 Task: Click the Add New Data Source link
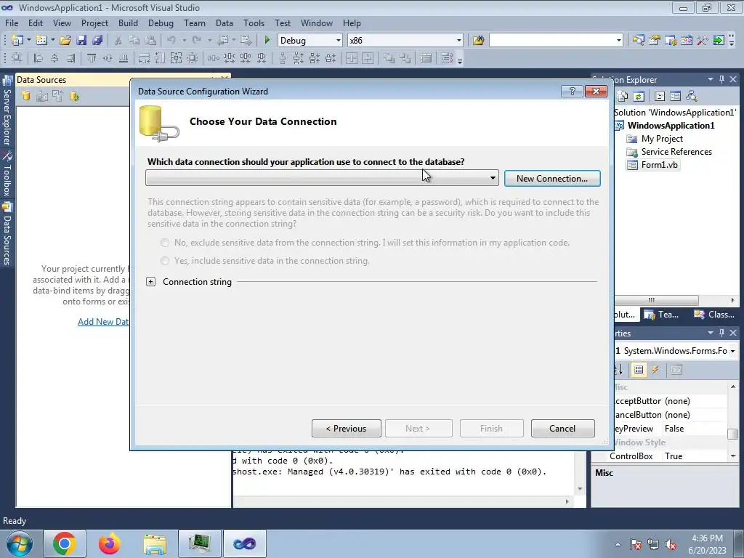[x=103, y=322]
